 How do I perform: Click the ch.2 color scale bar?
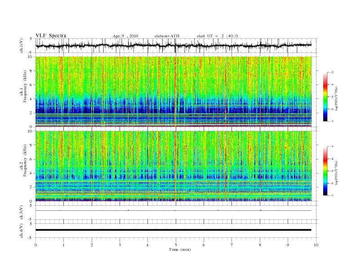(x=325, y=171)
